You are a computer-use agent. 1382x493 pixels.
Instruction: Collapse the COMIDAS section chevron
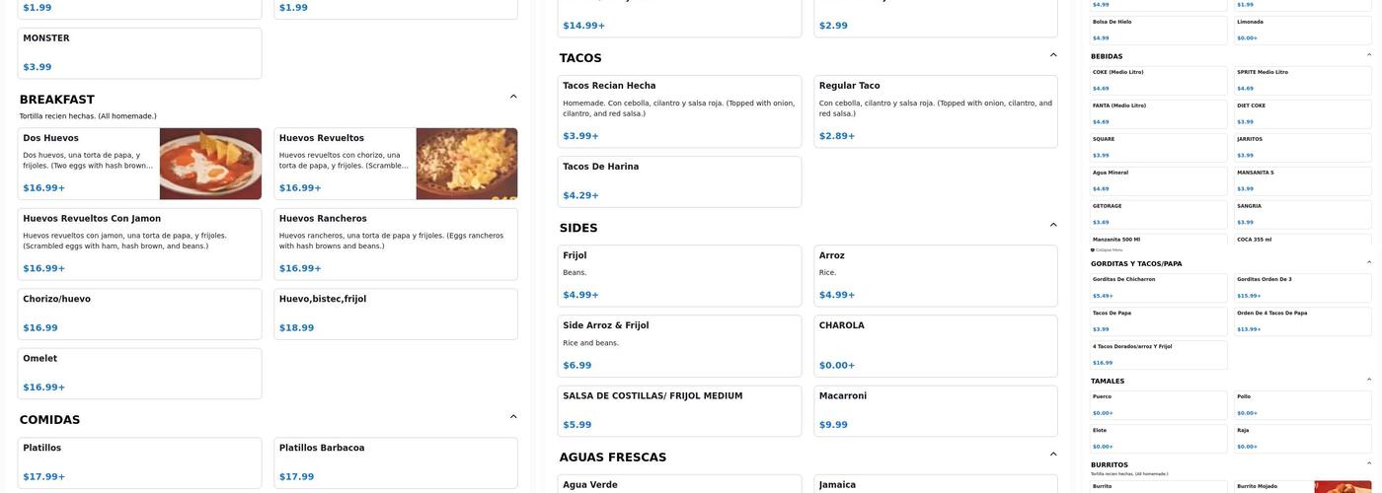[x=513, y=417]
